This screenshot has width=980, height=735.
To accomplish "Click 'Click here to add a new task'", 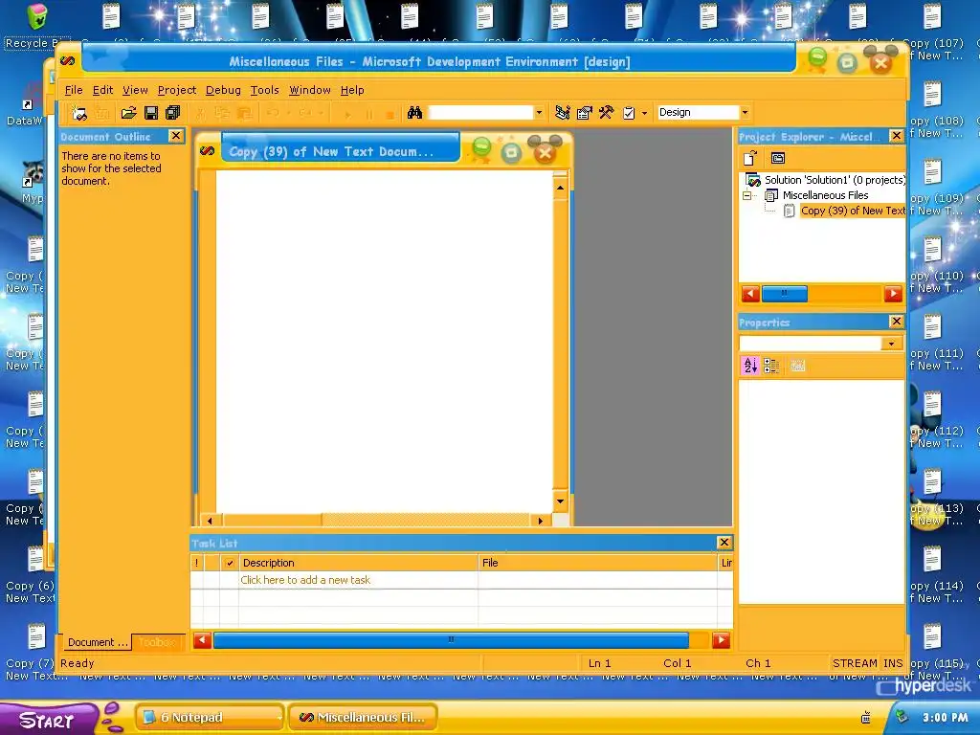I will 305,580.
